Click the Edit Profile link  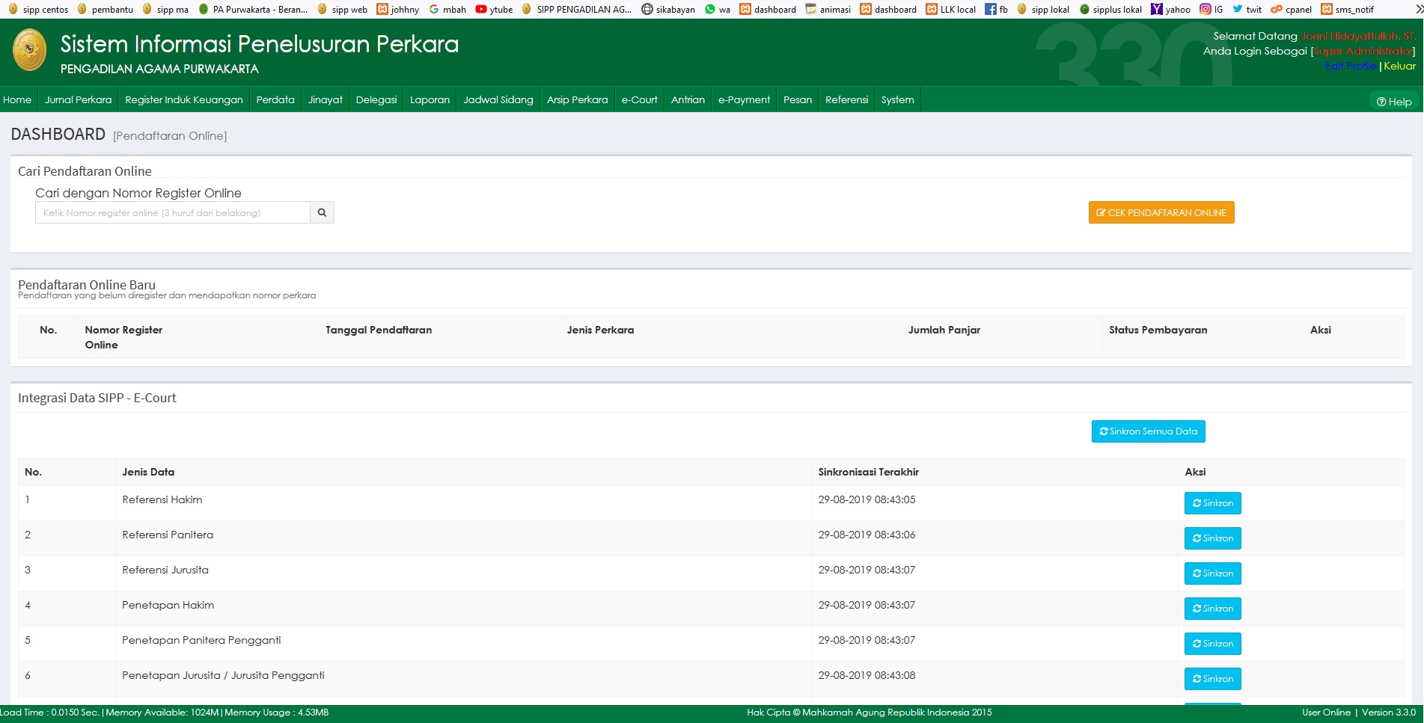pos(1351,66)
